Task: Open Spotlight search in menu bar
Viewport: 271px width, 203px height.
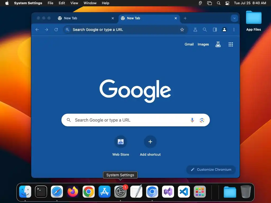Action: click(218, 3)
